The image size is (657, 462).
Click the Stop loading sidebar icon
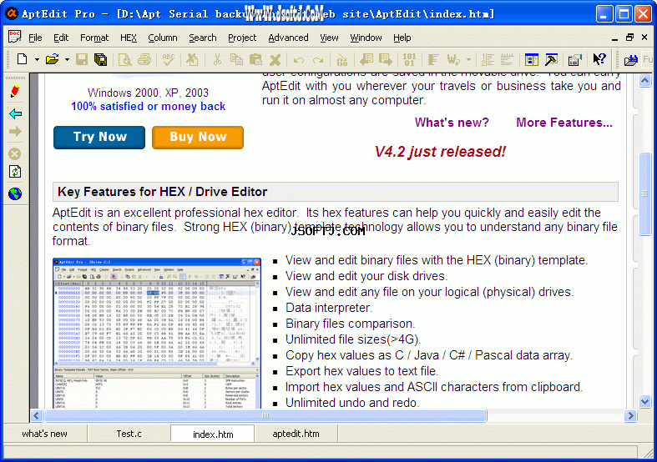15,153
